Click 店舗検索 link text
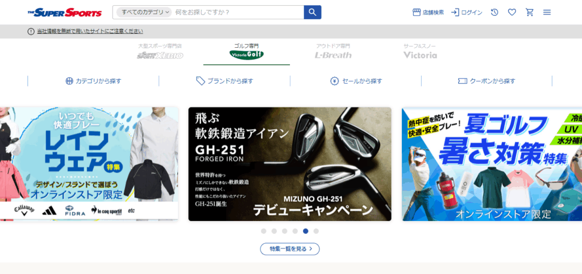This screenshot has width=582, height=274. pos(433,13)
